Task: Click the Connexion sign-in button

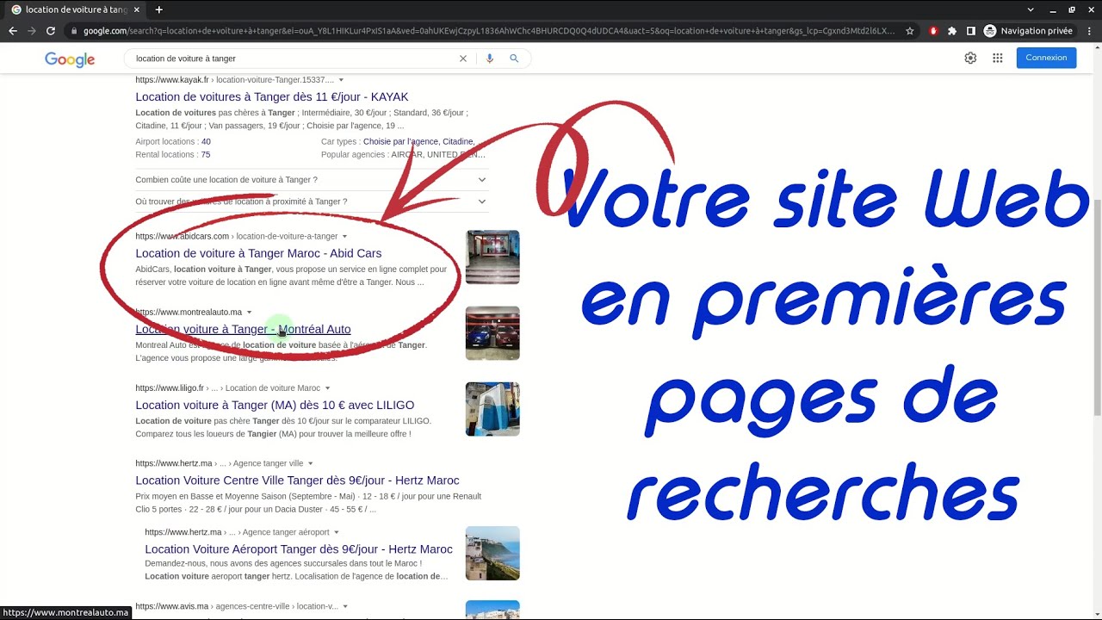Action: pos(1046,58)
